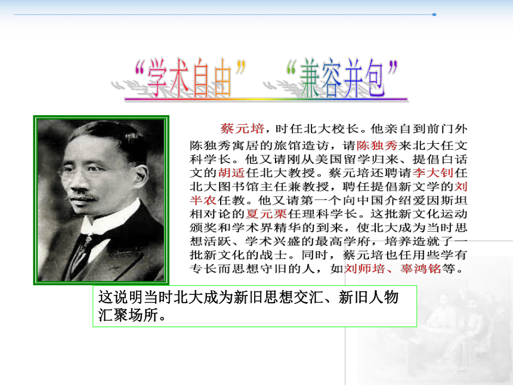
Task: Click the red name 李大钊
Action: tap(433, 173)
